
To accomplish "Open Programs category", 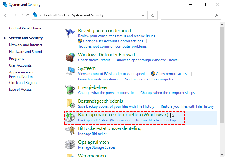I will coord(17,59).
